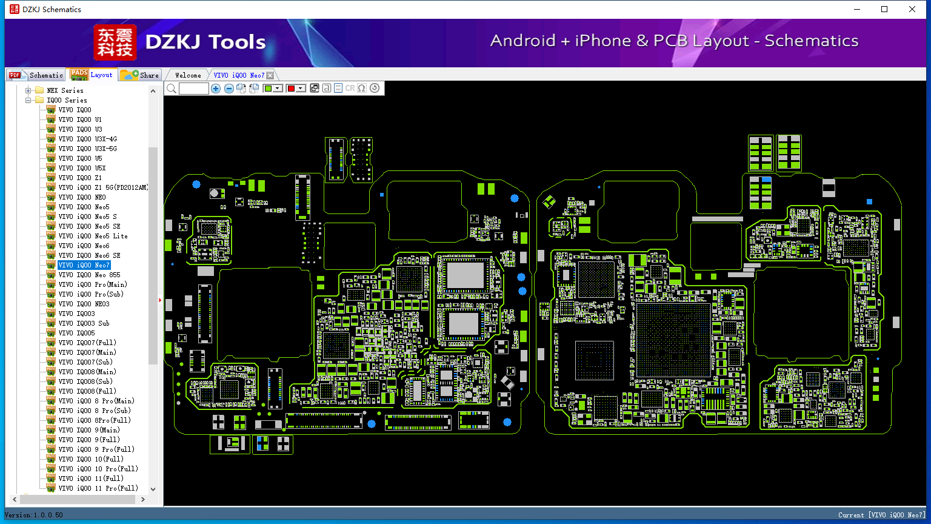
Task: Click the tree scrollbar up arrow
Action: point(153,91)
